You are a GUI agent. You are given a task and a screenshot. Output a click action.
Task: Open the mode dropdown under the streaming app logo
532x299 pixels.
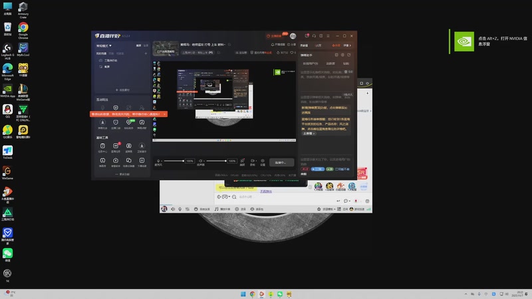104,45
